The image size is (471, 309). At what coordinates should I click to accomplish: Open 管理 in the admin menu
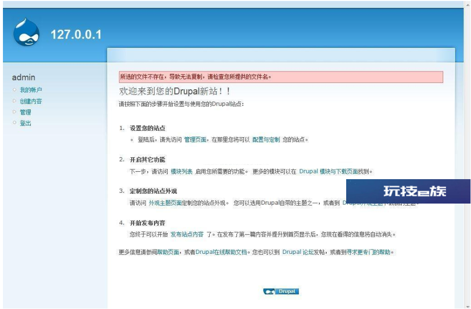pos(25,112)
